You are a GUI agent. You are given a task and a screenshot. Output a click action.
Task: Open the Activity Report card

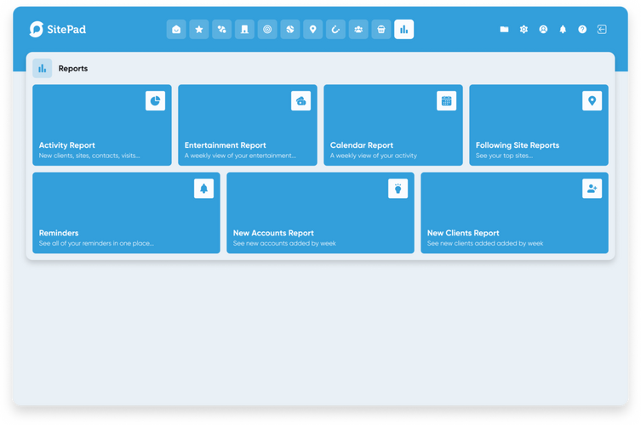coord(102,125)
